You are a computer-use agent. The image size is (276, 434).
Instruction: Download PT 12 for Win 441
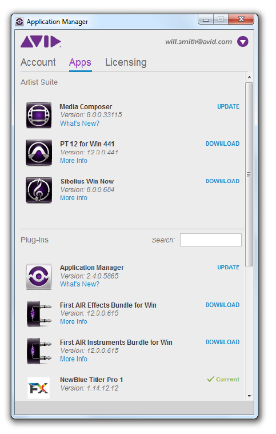223,144
